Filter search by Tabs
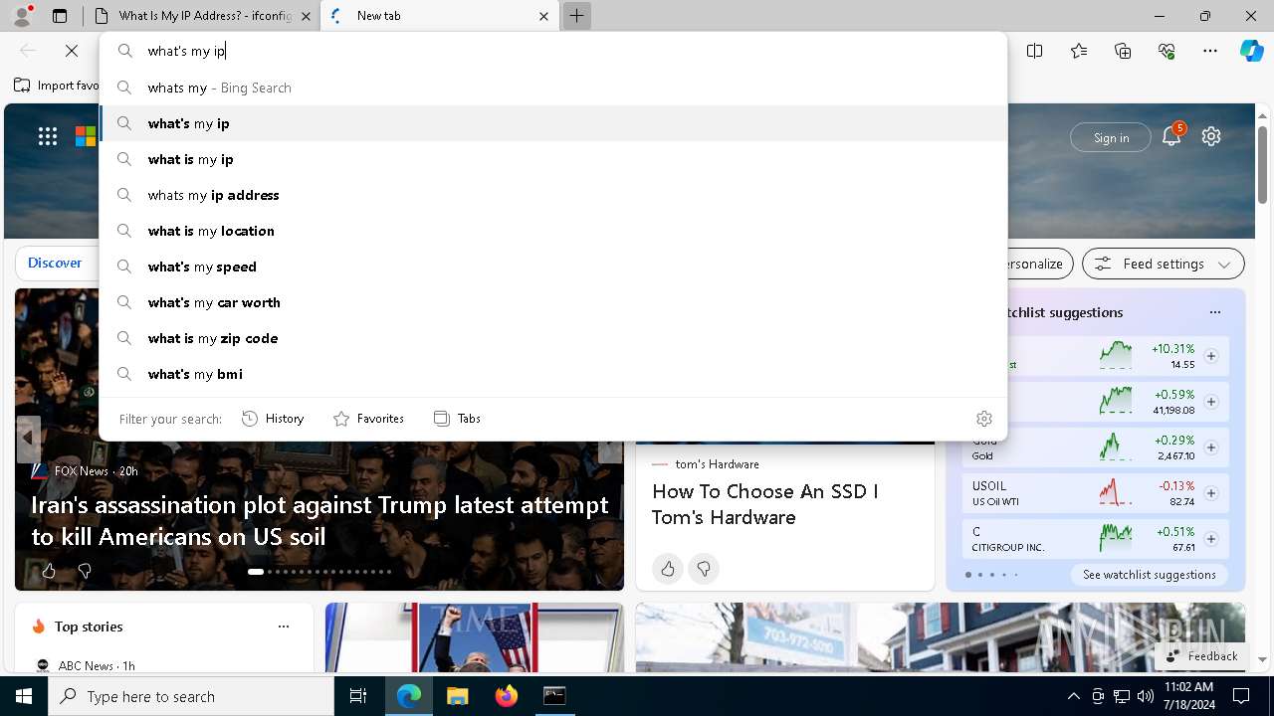The width and height of the screenshot is (1274, 716). pos(457,419)
